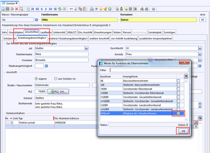Viewport: 210px width, 153px height.
Task: Check the Klassenelternvertreter checkbox
Action: [x=178, y=81]
